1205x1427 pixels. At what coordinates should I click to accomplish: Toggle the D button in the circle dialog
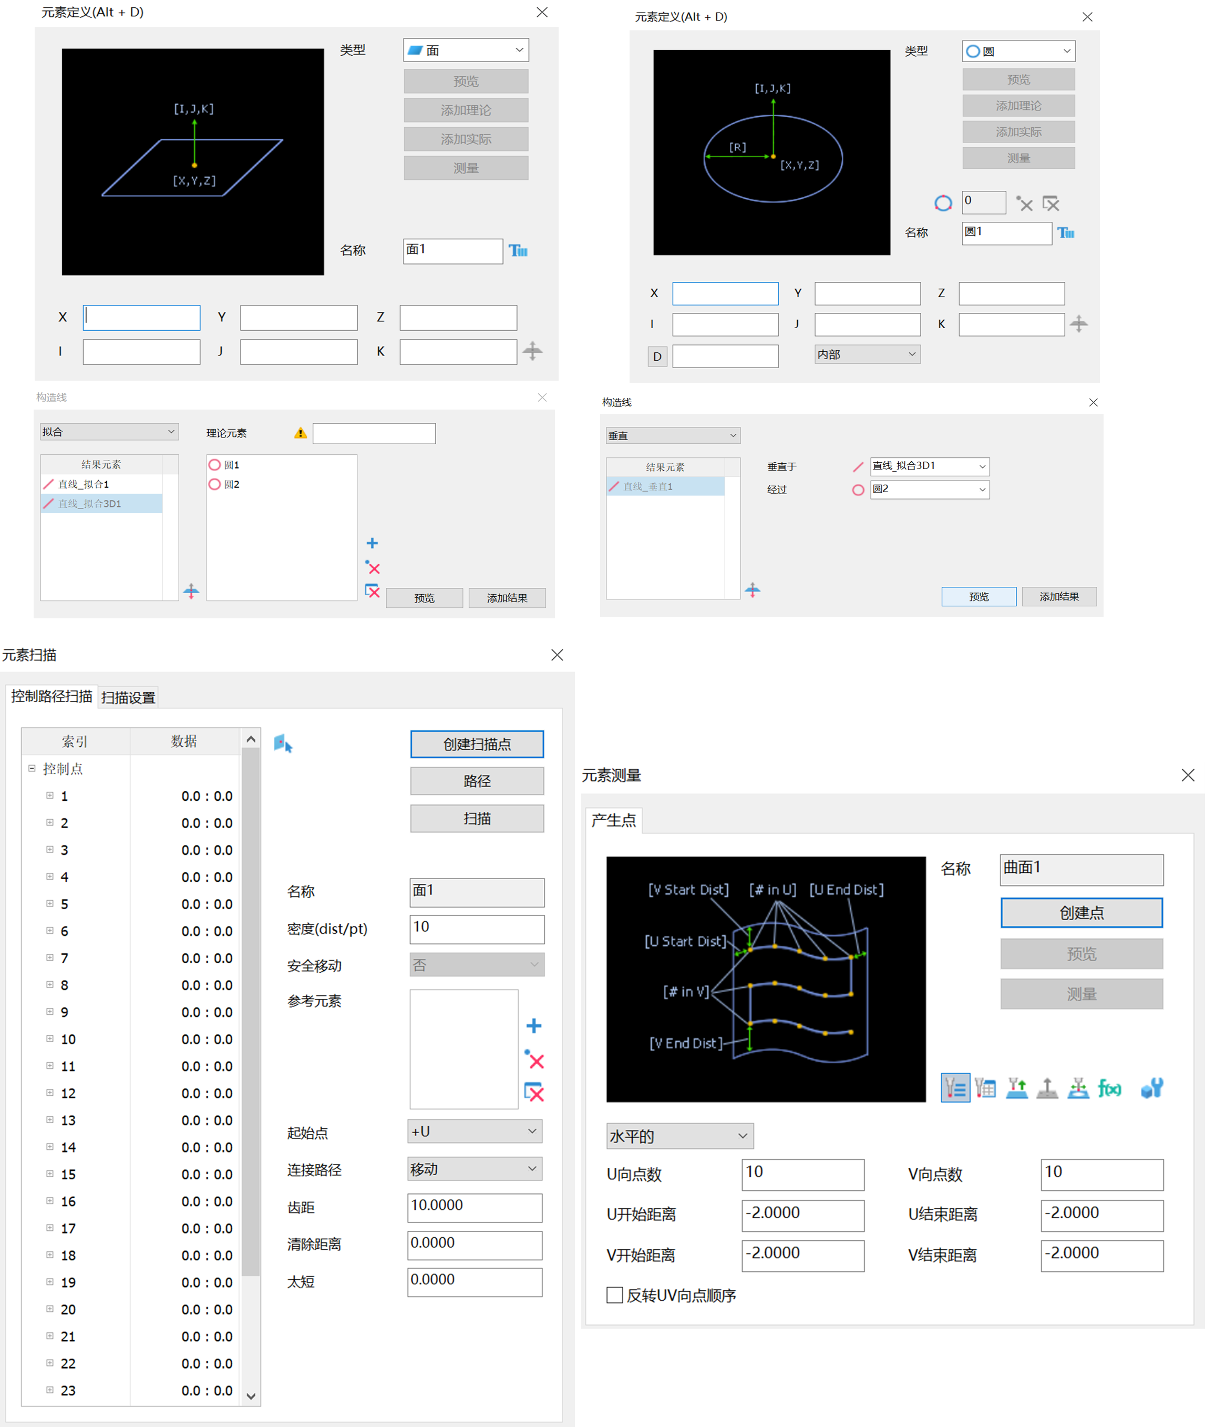pos(657,356)
